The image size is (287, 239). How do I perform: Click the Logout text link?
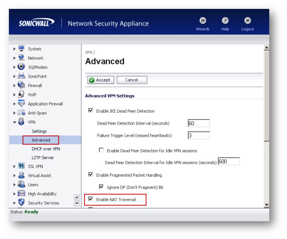pos(247,29)
